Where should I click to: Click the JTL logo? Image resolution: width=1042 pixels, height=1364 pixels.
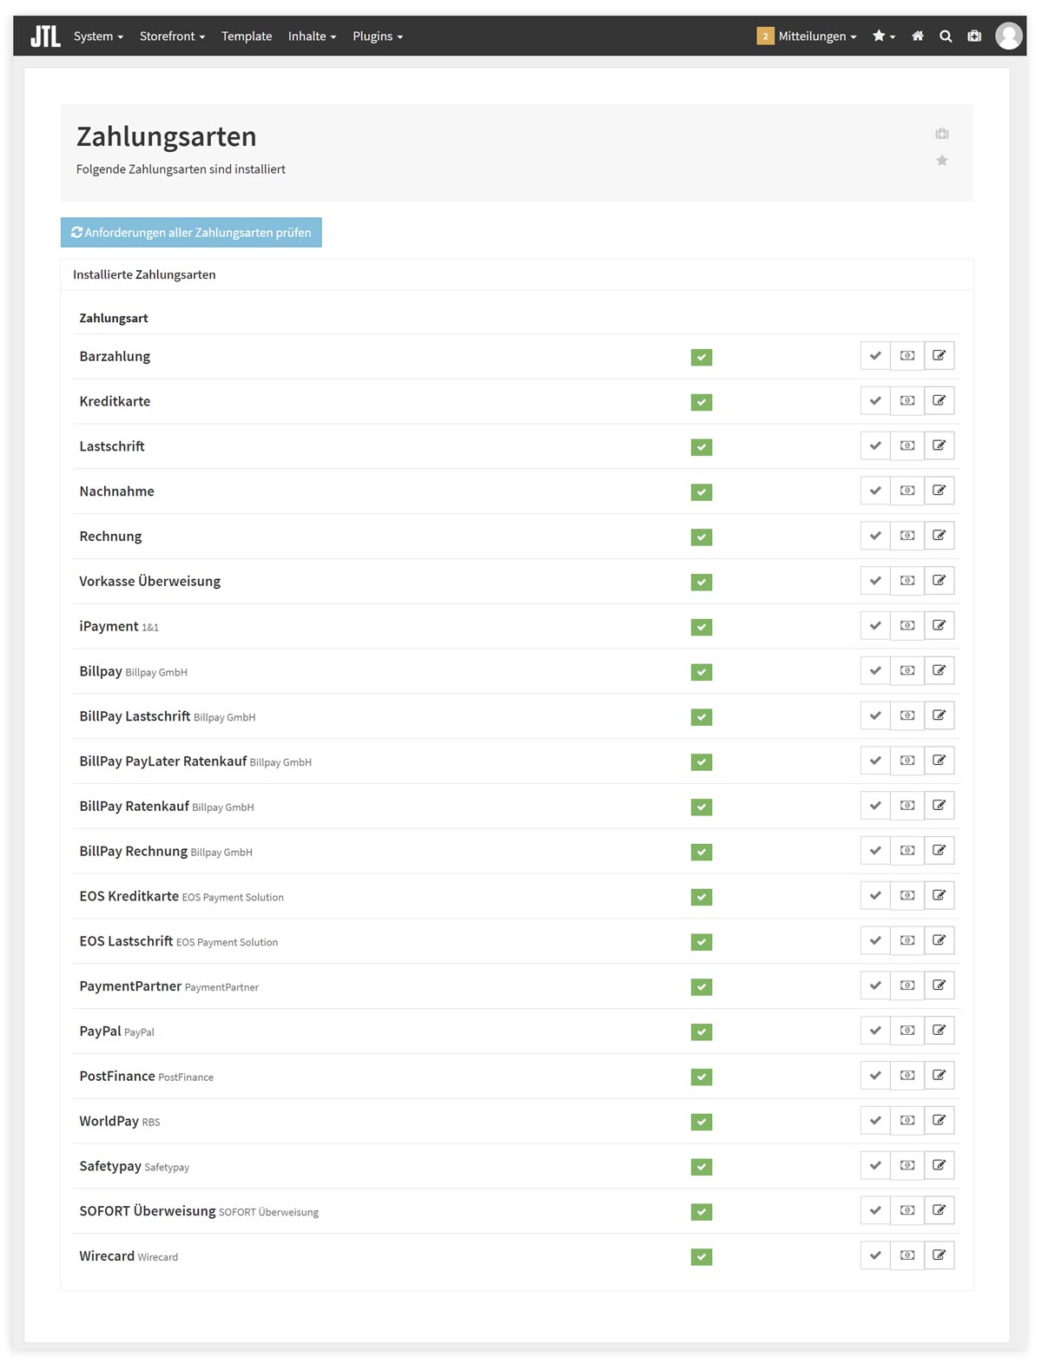[45, 36]
